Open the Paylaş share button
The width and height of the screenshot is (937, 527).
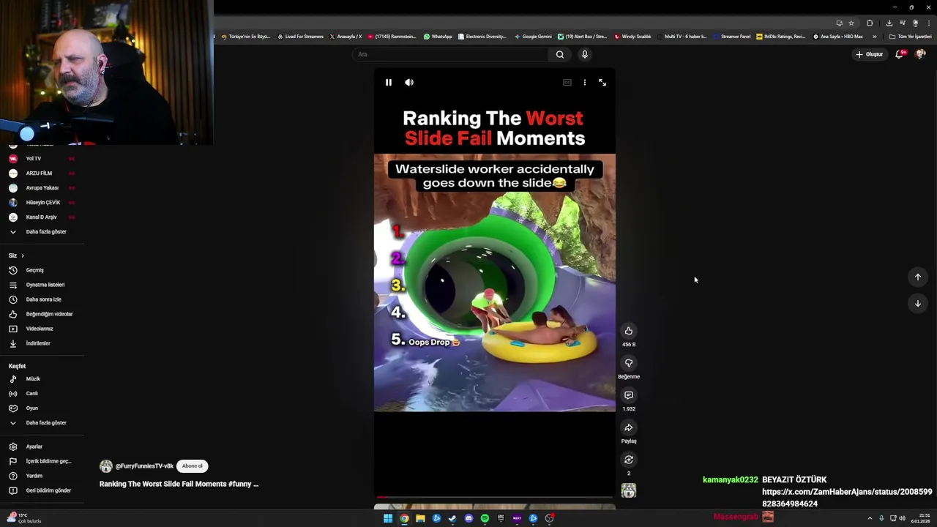(x=629, y=427)
